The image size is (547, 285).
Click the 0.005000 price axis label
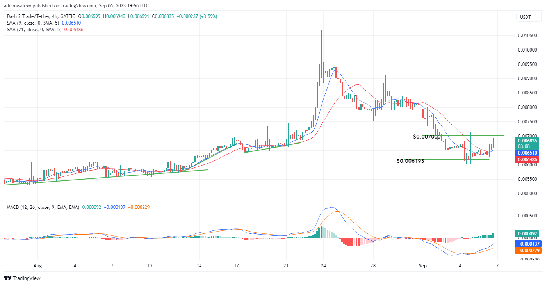[x=527, y=194]
